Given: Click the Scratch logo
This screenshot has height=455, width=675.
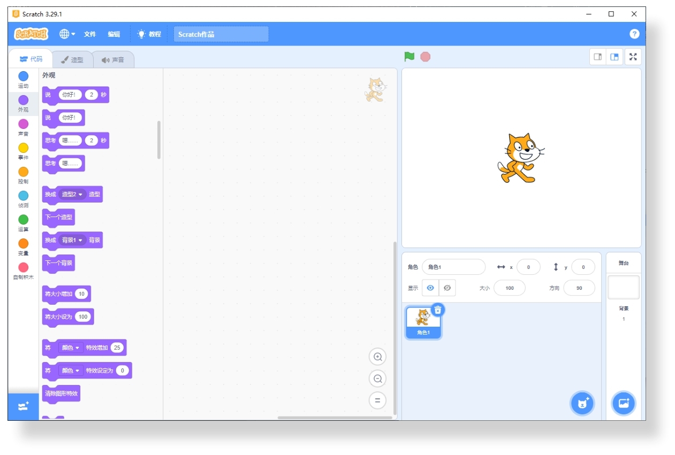Looking at the screenshot, I should [31, 34].
